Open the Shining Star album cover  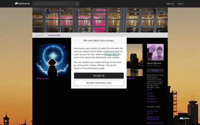[53, 60]
